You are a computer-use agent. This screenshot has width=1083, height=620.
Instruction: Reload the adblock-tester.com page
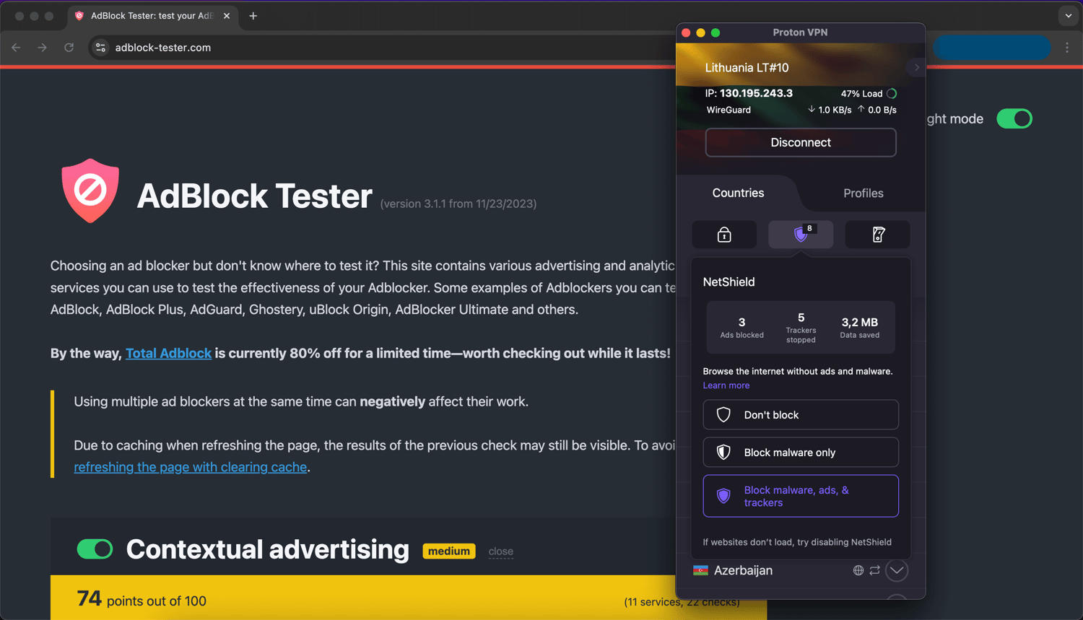(69, 48)
